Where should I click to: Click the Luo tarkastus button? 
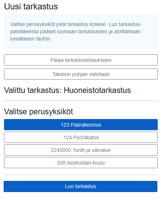pos(80,186)
